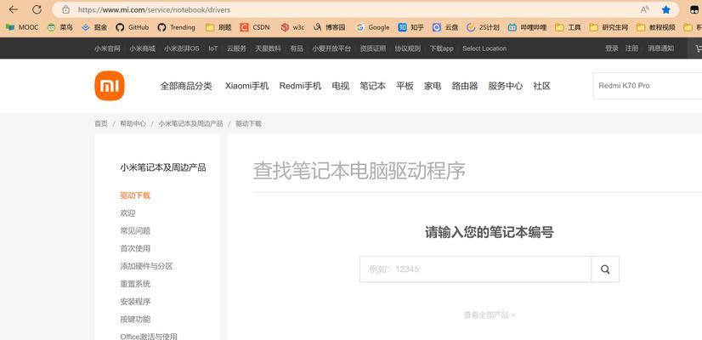Open the w3c bookmark
Image resolution: width=702 pixels, height=340 pixels.
(x=292, y=27)
